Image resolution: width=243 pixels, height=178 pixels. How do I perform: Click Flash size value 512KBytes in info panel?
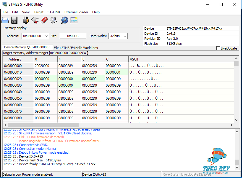(x=174, y=44)
